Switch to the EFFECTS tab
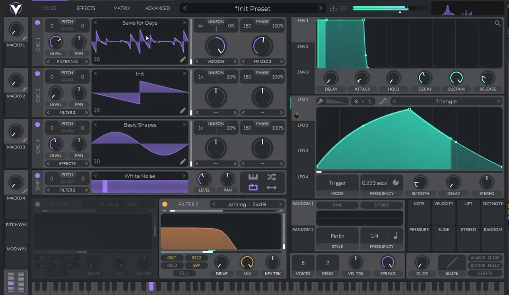This screenshot has width=509, height=295. pos(86,8)
